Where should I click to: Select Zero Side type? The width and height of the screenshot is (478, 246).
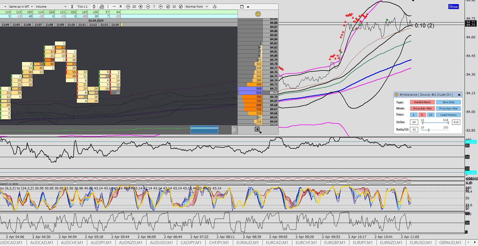(448, 102)
